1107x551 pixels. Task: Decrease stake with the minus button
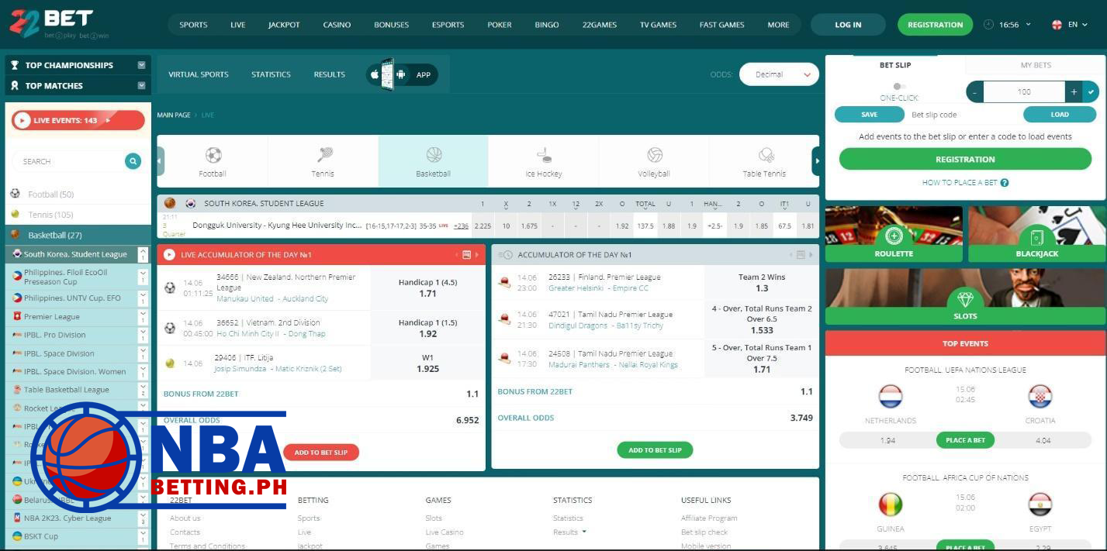click(x=975, y=91)
